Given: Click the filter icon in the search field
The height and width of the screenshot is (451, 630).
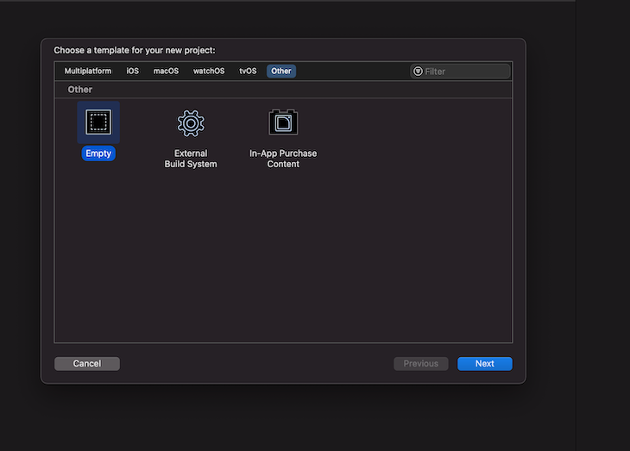Looking at the screenshot, I should coord(418,71).
